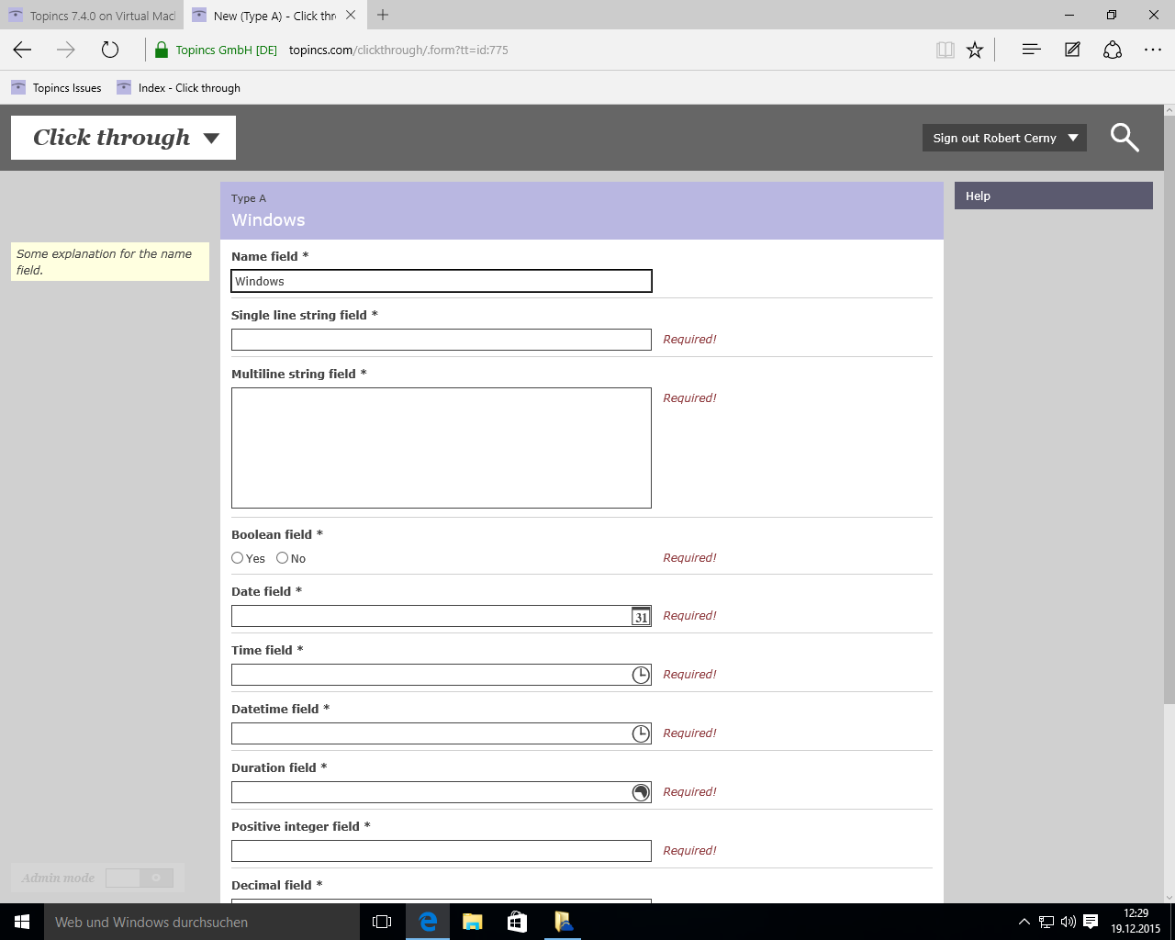Add page to favorites with star icon
The width and height of the screenshot is (1175, 940).
[975, 50]
